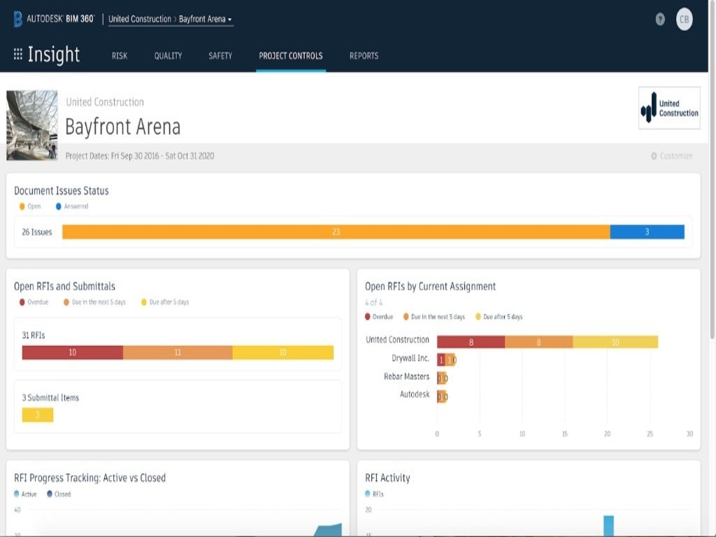Toggle Due in next 5 days legend in RFIs by Current Assignment

pyautogui.click(x=434, y=317)
